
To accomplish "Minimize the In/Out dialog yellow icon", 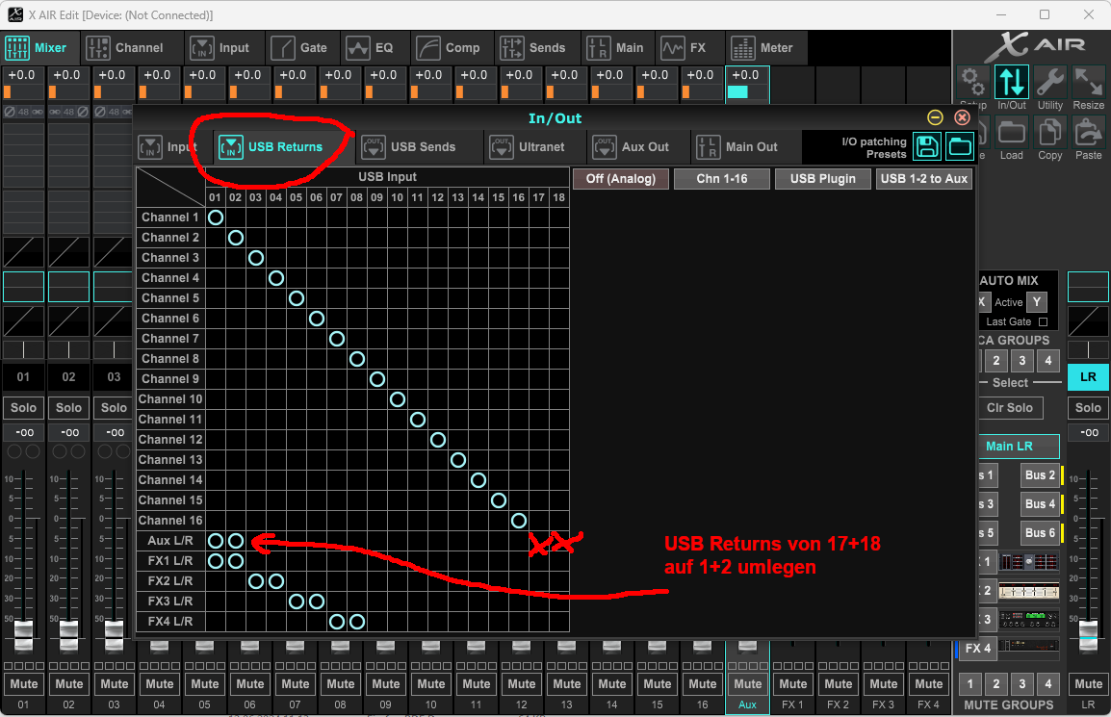I will tap(935, 117).
